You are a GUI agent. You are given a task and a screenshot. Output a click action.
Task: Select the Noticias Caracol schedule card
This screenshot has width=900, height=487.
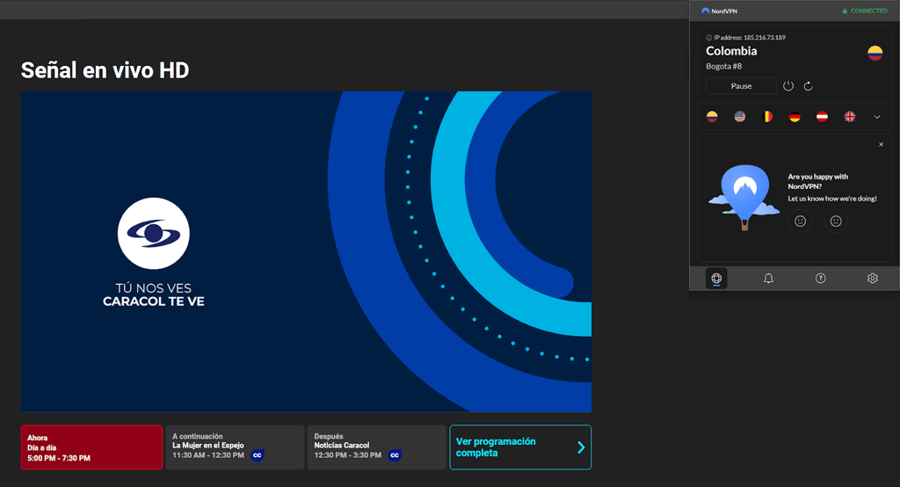click(x=376, y=447)
